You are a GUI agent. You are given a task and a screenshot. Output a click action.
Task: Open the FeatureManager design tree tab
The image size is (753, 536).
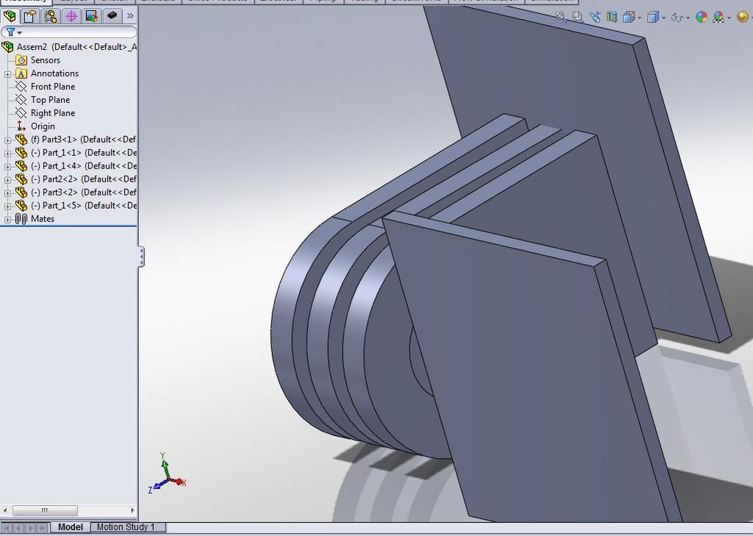[10, 16]
